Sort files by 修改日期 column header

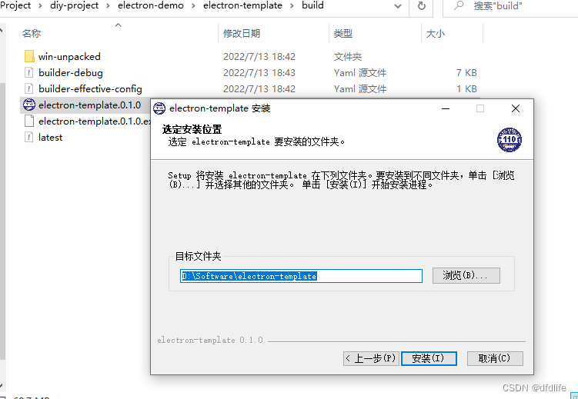242,34
